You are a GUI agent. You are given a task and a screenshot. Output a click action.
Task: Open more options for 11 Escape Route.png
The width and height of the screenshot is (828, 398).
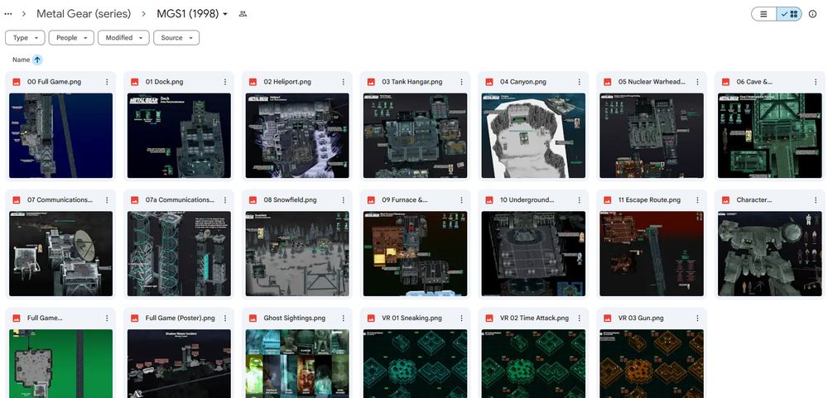[698, 200]
